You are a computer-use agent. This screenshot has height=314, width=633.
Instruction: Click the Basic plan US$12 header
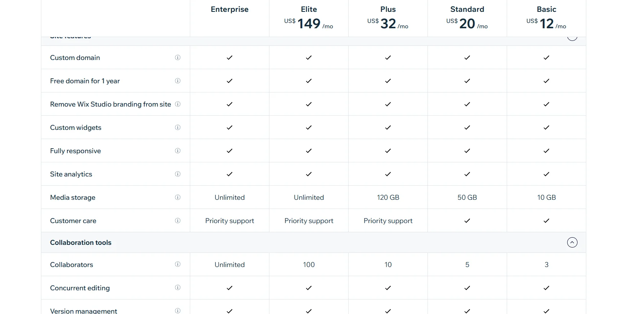point(546,24)
